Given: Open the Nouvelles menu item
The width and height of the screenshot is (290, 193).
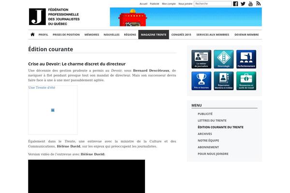Looking at the screenshot, I should point(112,35).
